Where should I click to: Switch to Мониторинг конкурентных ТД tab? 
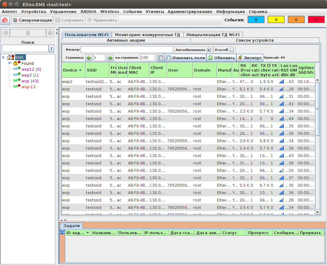(147, 35)
